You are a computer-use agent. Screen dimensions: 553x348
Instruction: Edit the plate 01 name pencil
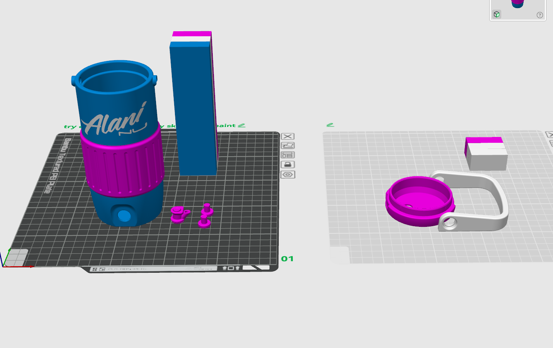click(242, 125)
